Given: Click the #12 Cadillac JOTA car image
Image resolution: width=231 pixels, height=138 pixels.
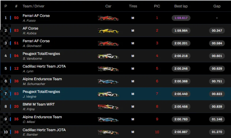Looking at the screenshot, I should 108,69.
